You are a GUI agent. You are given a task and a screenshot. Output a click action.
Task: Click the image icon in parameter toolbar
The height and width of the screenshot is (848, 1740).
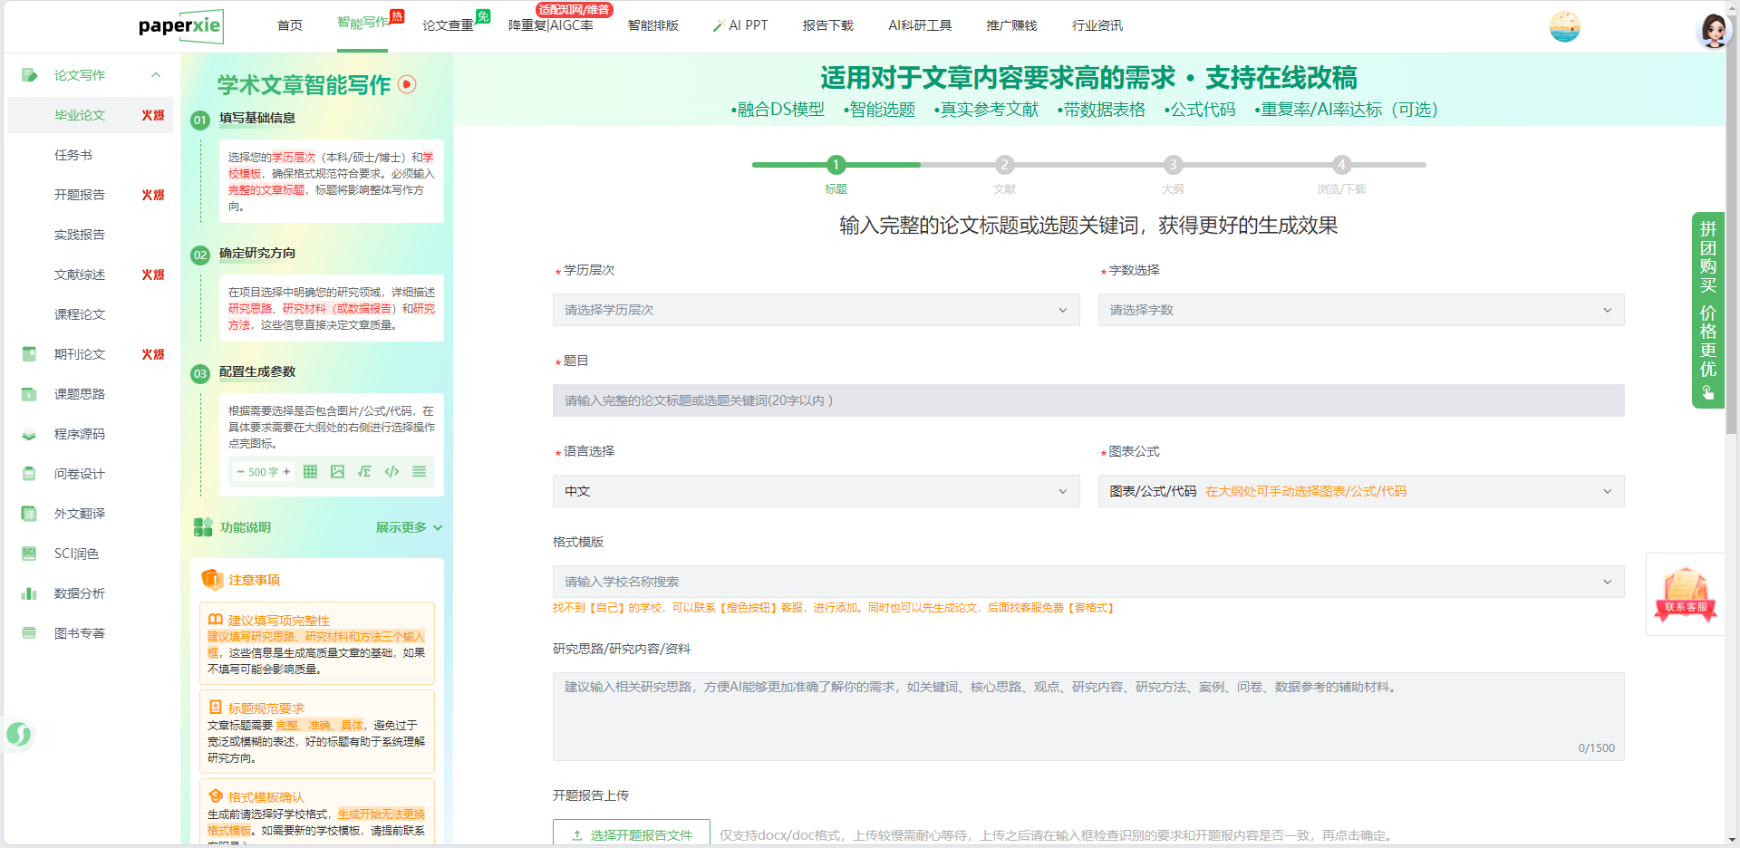(x=337, y=472)
